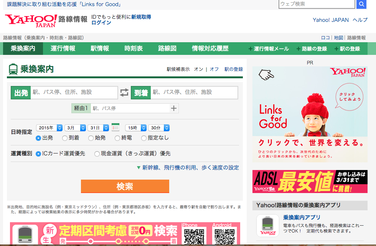
Task: Click the ログイン link
Action: click(101, 23)
